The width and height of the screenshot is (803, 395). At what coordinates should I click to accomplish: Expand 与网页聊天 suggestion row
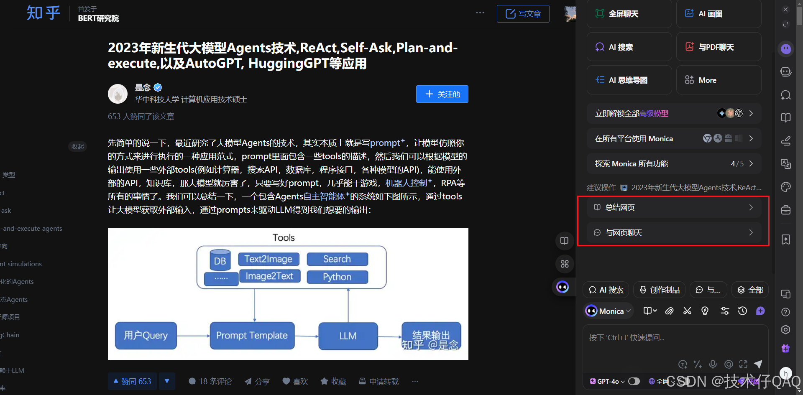[673, 232]
